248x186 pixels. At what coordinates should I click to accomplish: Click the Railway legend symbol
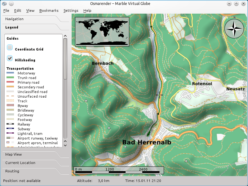(10, 124)
